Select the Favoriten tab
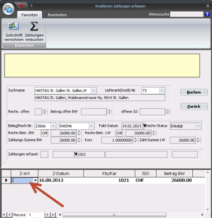The image size is (212, 218). pyautogui.click(x=29, y=15)
